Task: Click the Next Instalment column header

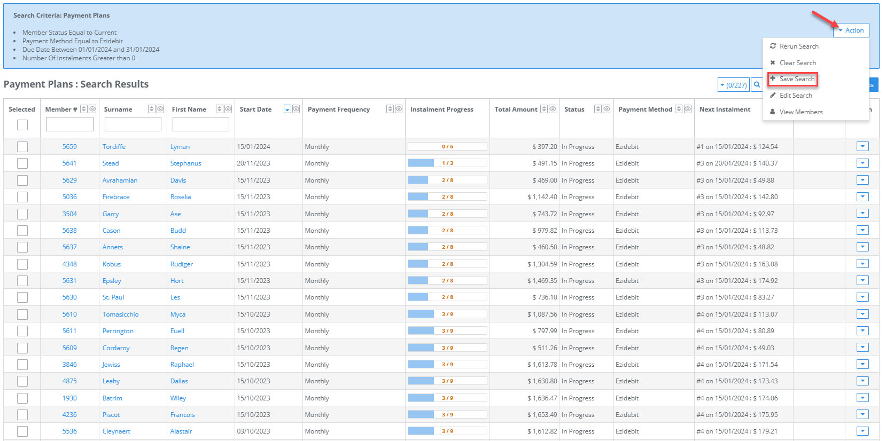Action: coord(725,109)
